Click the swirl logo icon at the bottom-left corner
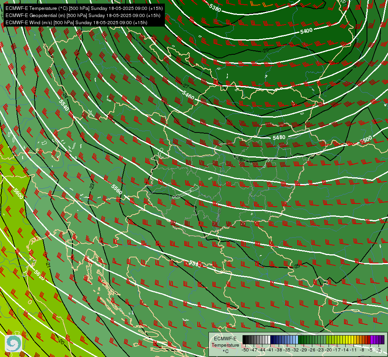Image resolution: width=388 pixels, height=357 pixels. click(x=13, y=344)
